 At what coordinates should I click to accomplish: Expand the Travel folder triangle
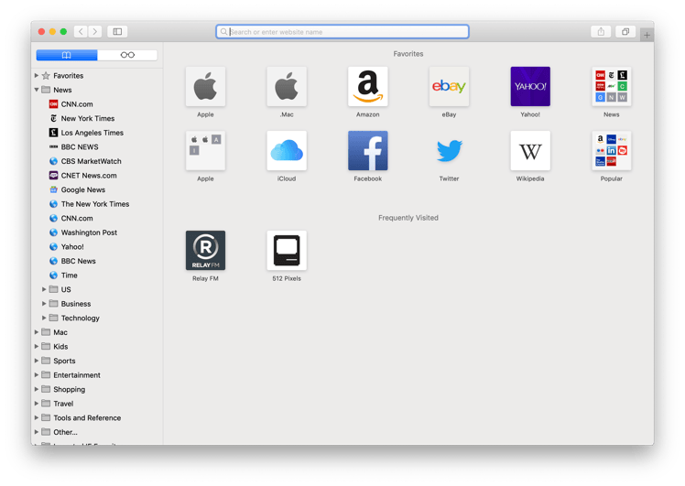pyautogui.click(x=37, y=404)
